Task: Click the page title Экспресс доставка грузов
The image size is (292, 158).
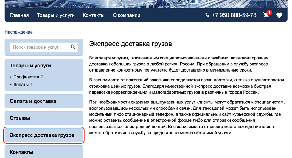Action: pyautogui.click(x=131, y=44)
